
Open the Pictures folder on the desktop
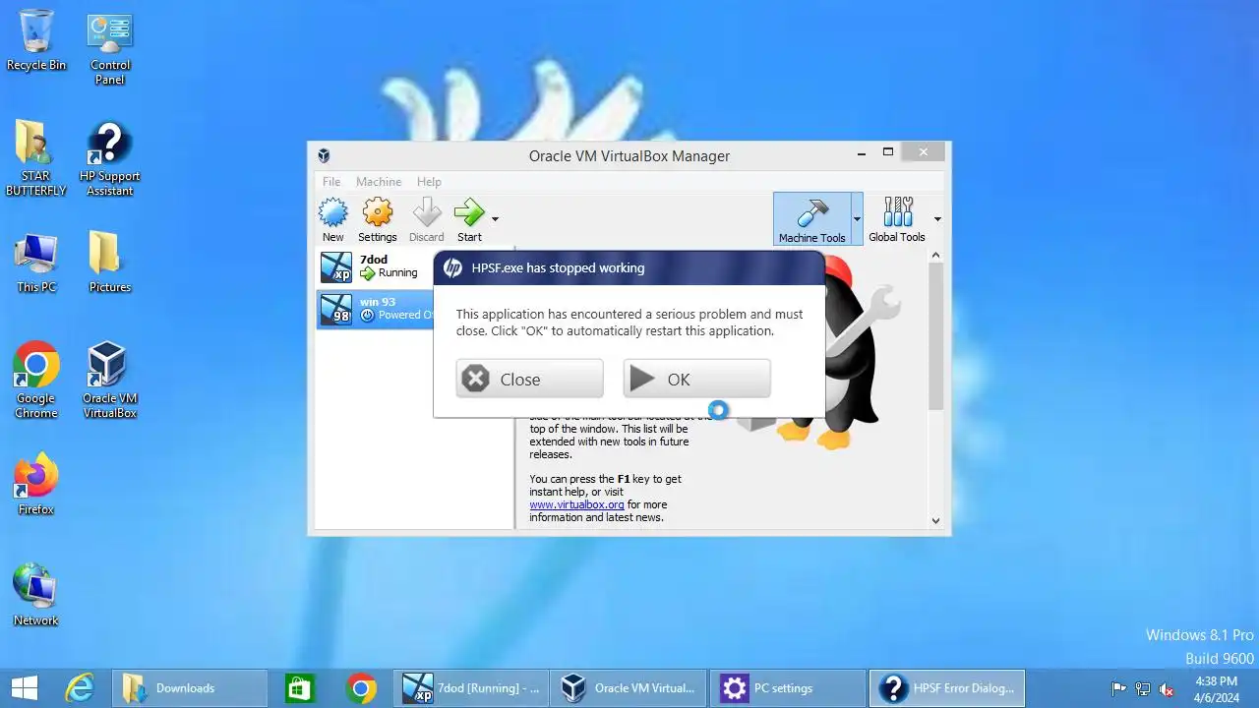pyautogui.click(x=109, y=263)
